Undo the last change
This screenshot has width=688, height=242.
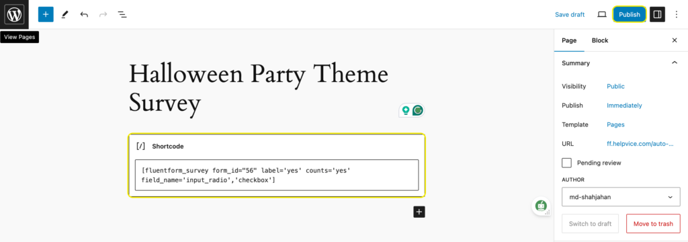pyautogui.click(x=84, y=15)
